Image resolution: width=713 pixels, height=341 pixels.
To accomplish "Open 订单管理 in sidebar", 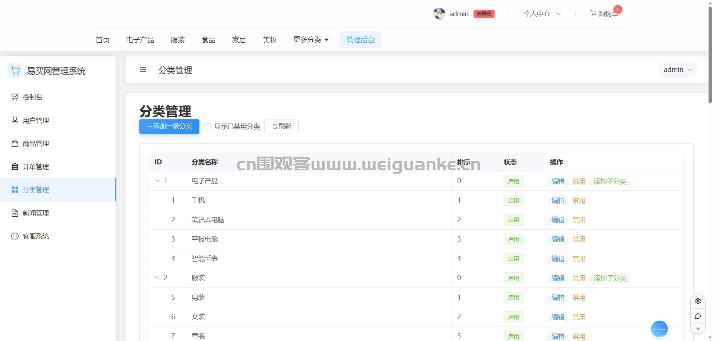I will click(58, 167).
